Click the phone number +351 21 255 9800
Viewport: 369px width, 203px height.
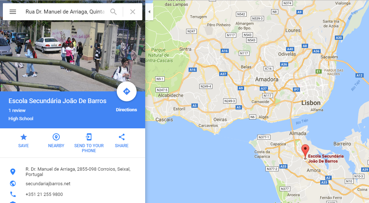pos(44,194)
